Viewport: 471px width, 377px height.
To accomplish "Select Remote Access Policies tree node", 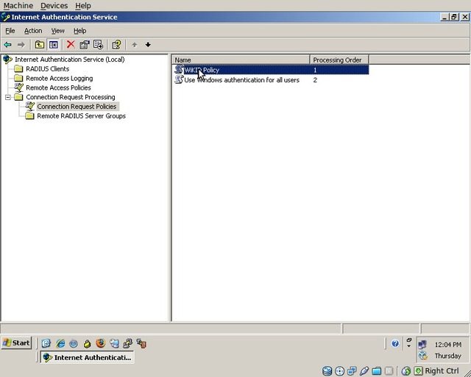I will click(x=58, y=87).
